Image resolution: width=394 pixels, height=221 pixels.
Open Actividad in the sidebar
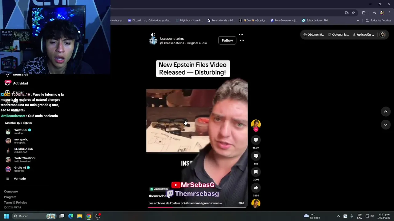coord(20,83)
